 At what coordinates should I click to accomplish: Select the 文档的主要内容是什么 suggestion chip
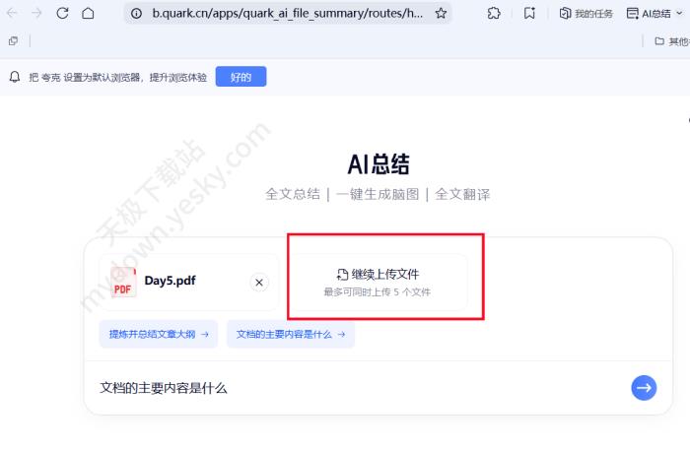(291, 335)
